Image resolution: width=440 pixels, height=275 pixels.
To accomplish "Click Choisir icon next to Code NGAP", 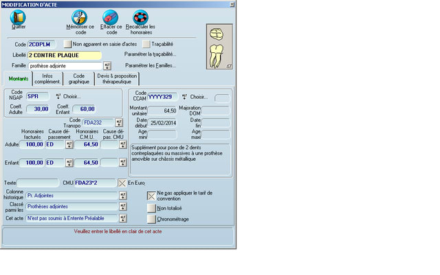I will coord(59,96).
